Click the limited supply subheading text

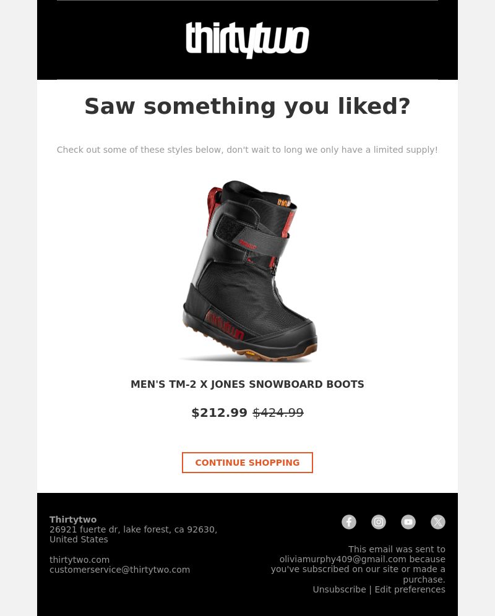247,150
